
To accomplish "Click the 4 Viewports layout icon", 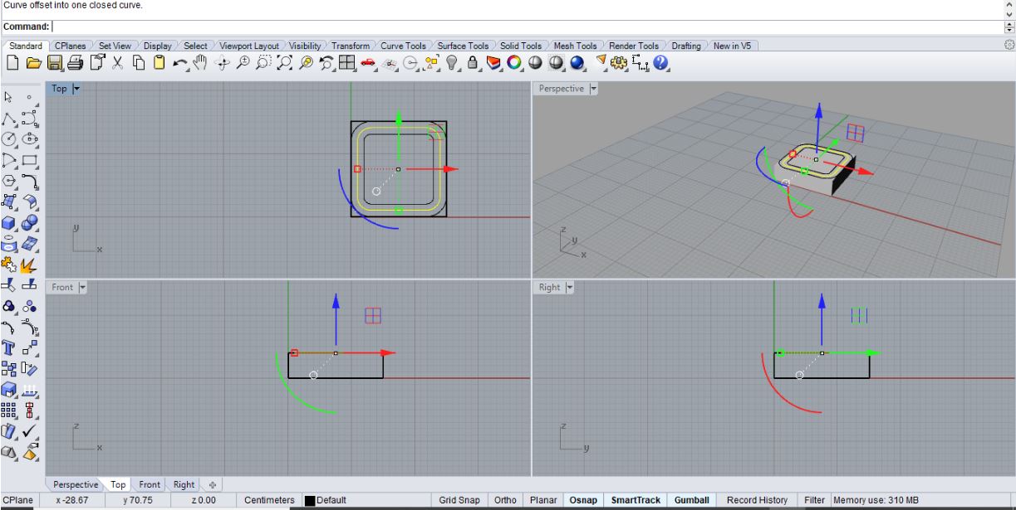I will pyautogui.click(x=347, y=62).
